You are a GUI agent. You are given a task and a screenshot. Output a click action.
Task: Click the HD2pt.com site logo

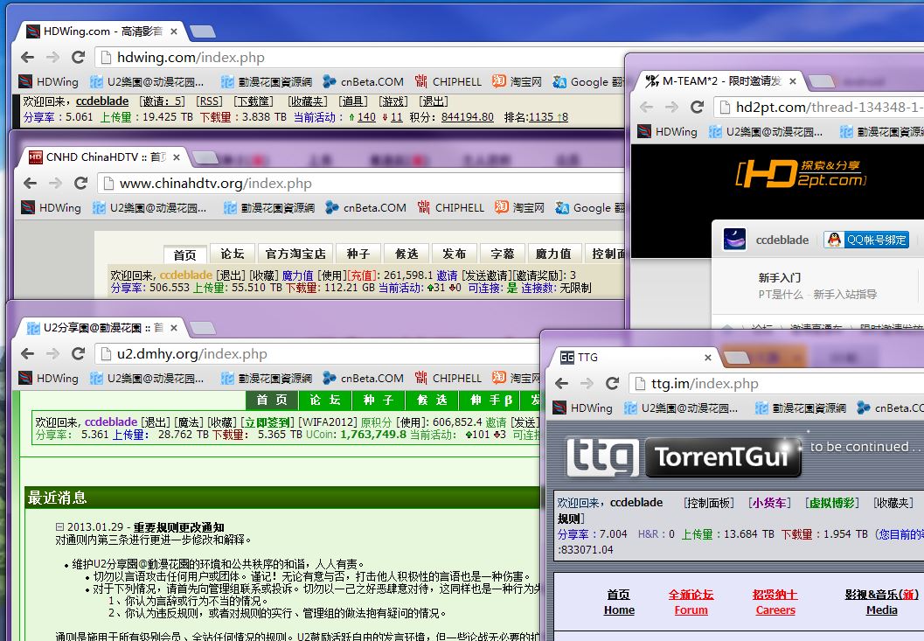pyautogui.click(x=801, y=173)
